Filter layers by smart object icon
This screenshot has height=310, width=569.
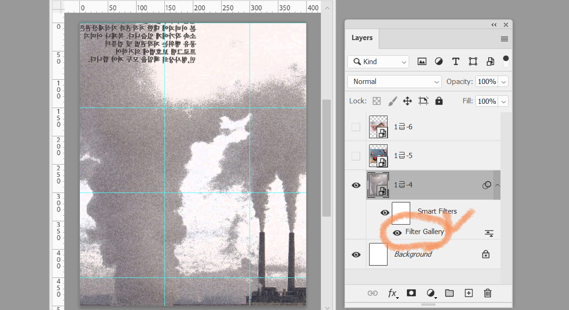coord(490,61)
